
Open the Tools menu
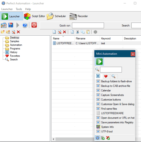coord(19,9)
